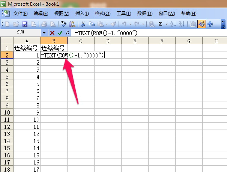The height and width of the screenshot is (172, 227).
Task: Open a file with the Open folder icon
Action: pyautogui.click(x=16, y=24)
